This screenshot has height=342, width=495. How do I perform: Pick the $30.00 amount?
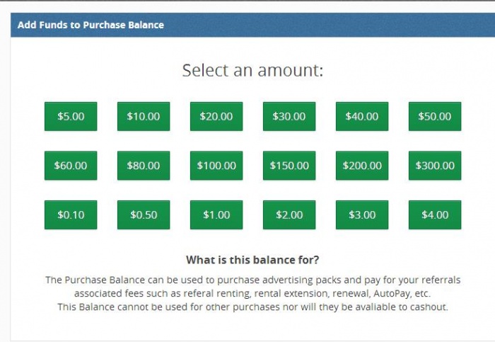289,117
